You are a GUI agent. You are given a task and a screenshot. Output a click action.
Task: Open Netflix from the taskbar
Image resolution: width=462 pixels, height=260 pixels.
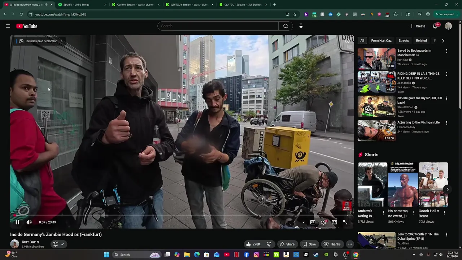(236, 255)
